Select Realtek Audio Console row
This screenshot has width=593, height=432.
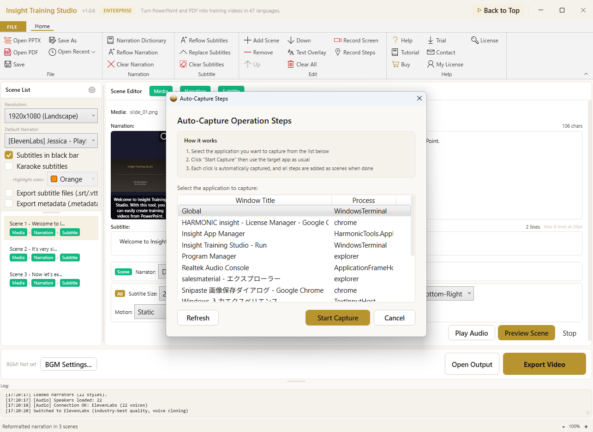pos(294,268)
